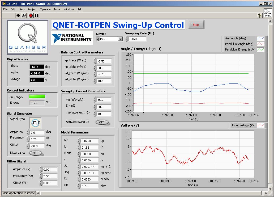The image size is (274, 197).
Task: Click the horizontal scrollbar right arrow
Action: coord(266,193)
